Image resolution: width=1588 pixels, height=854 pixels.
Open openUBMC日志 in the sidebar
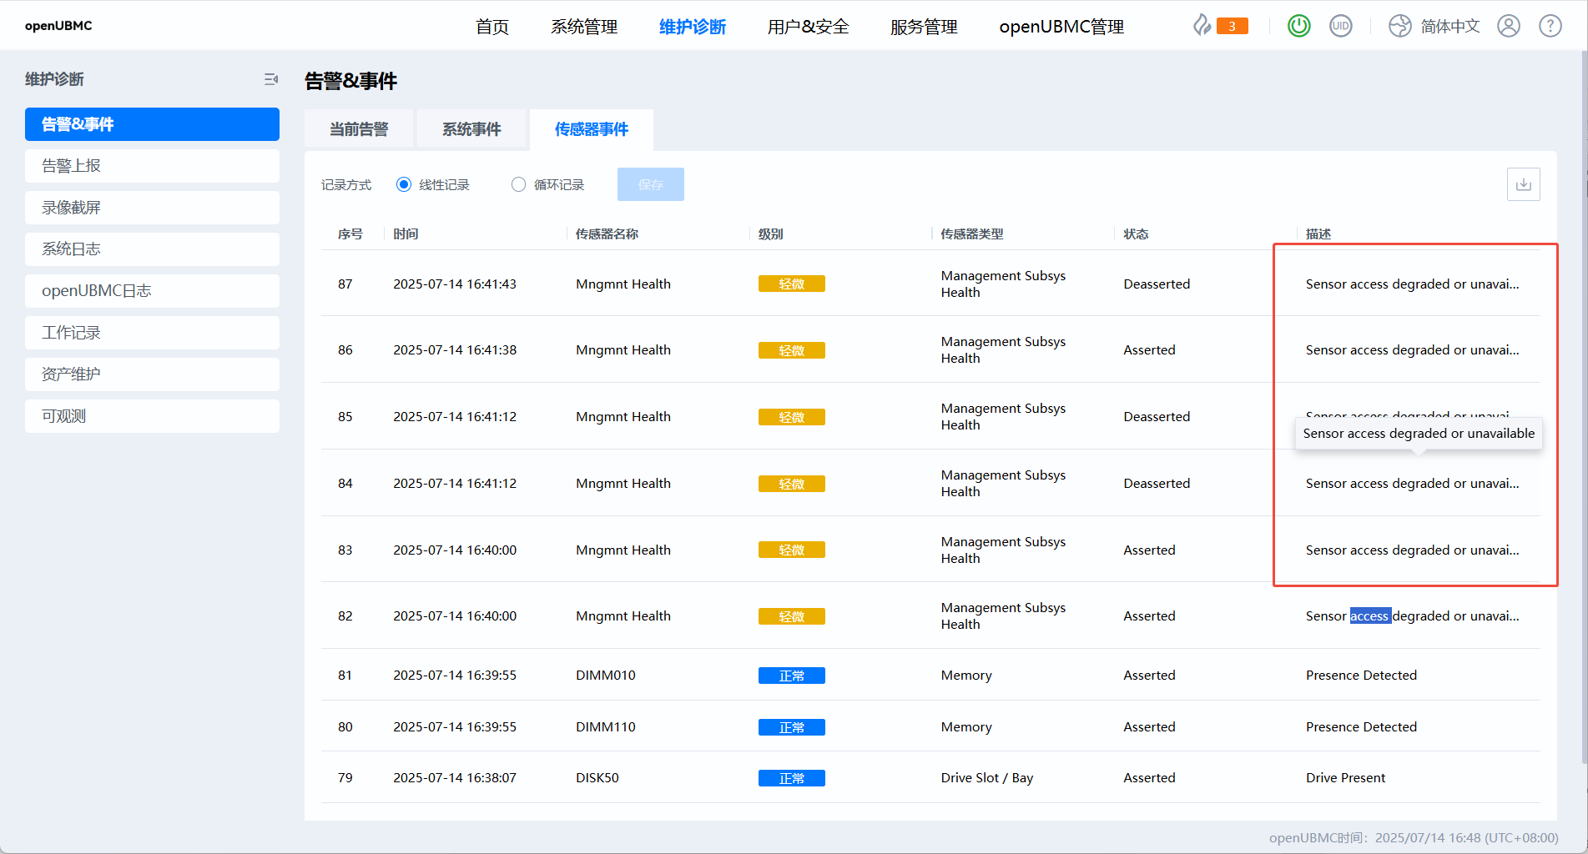152,291
